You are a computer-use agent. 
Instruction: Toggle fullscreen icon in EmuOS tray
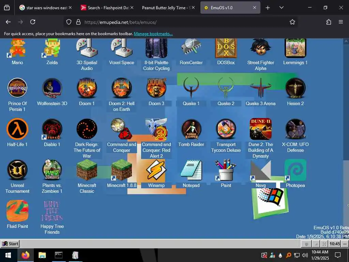pyautogui.click(x=324, y=244)
